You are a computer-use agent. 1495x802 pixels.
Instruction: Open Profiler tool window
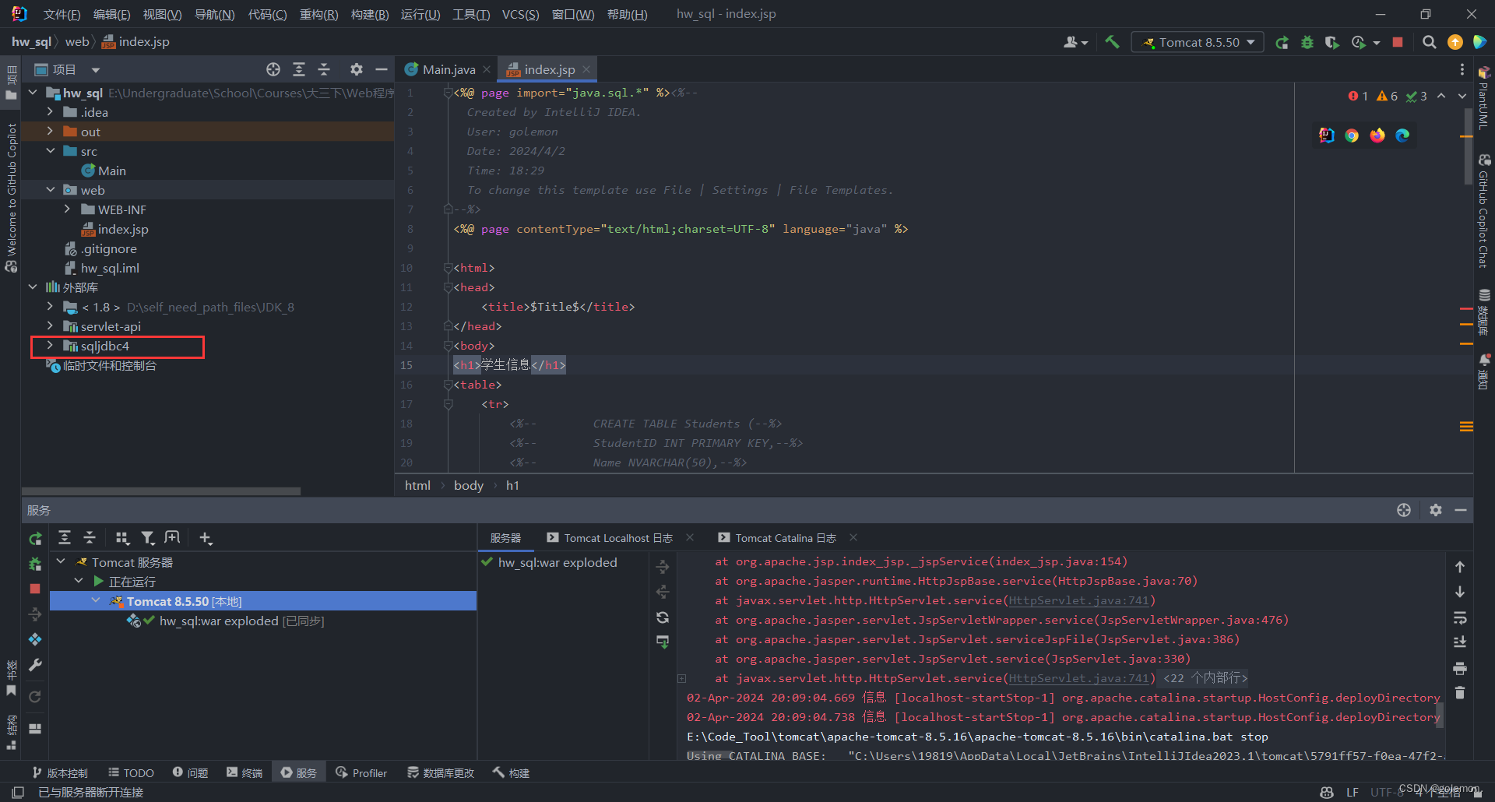361,772
